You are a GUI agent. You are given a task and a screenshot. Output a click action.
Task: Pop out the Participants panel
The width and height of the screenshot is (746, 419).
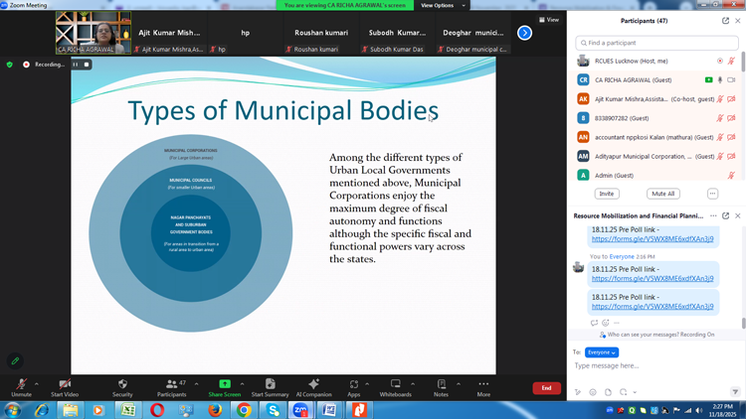click(725, 20)
